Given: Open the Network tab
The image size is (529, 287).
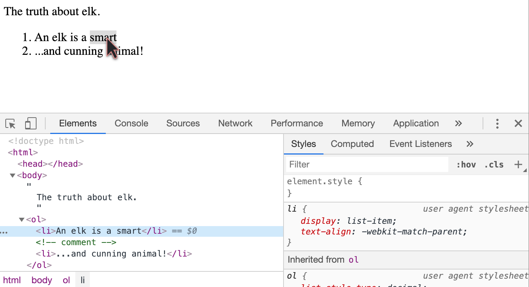Looking at the screenshot, I should 235,123.
